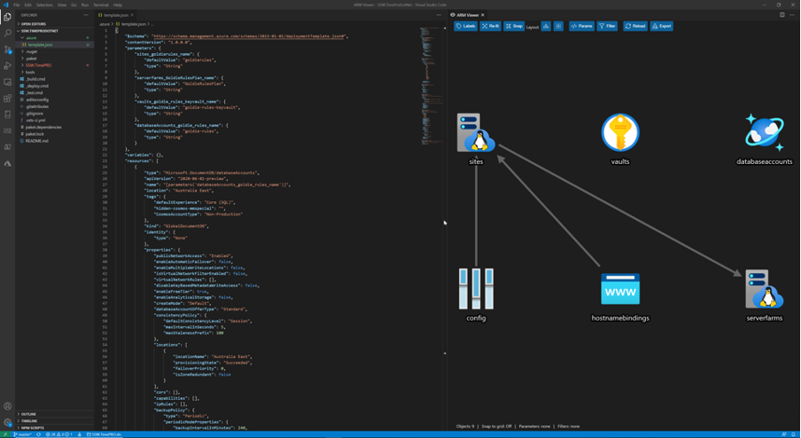Image resolution: width=801 pixels, height=438 pixels.
Task: Toggle Snap to grid button
Action: tap(514, 27)
